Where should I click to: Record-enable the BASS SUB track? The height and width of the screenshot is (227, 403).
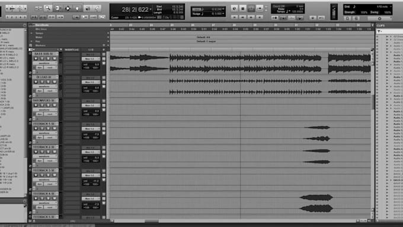[x=36, y=59]
